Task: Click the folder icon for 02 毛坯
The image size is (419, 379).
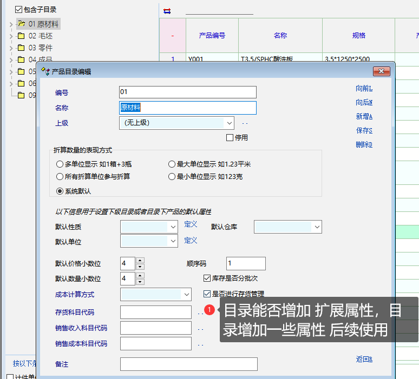Action: 21,36
